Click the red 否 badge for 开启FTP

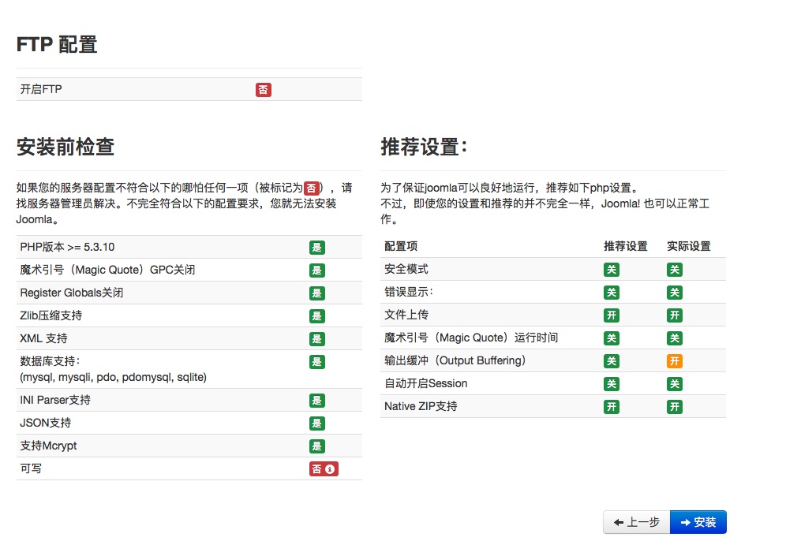pos(263,90)
